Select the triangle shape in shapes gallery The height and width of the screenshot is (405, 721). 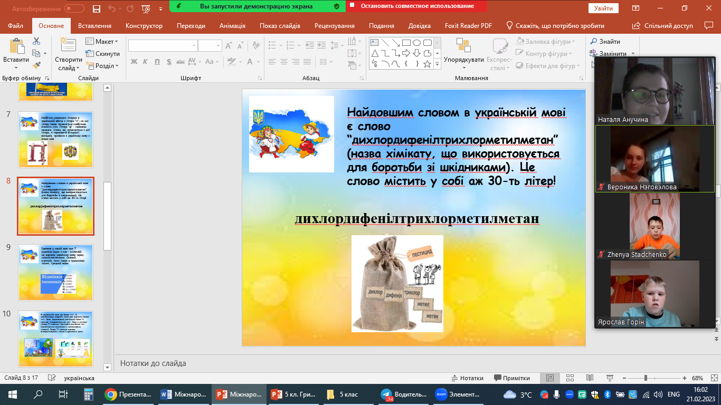374,53
